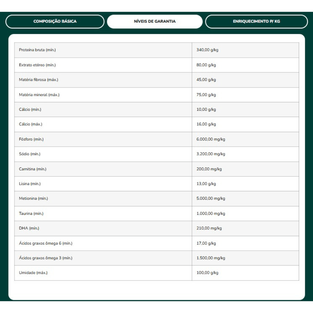Select the Fósforo (mín.) row label

point(31,139)
